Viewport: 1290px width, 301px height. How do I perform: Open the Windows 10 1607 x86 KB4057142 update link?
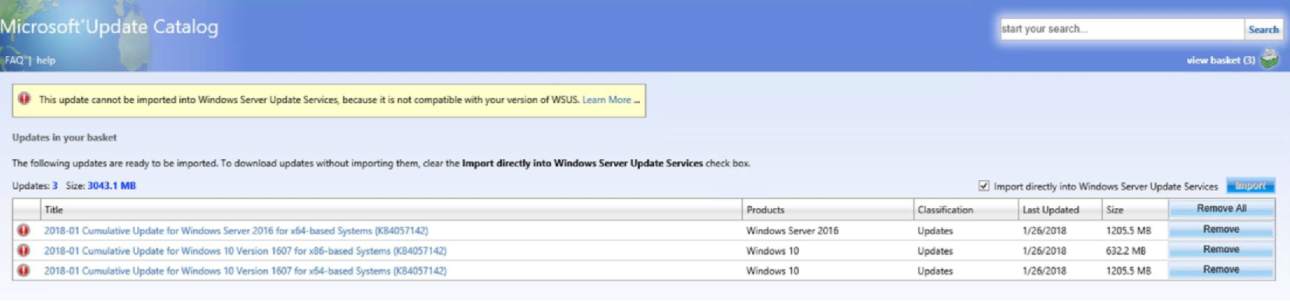246,251
